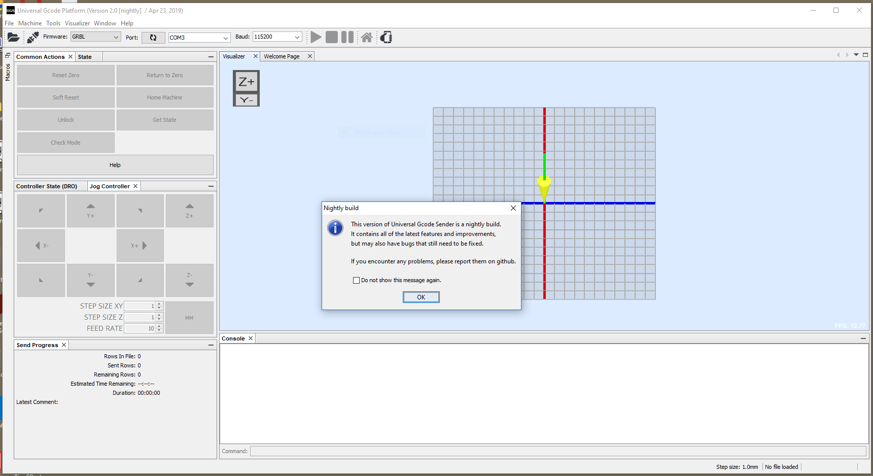Refresh the serial port list
This screenshot has height=476, width=873.
tap(153, 38)
